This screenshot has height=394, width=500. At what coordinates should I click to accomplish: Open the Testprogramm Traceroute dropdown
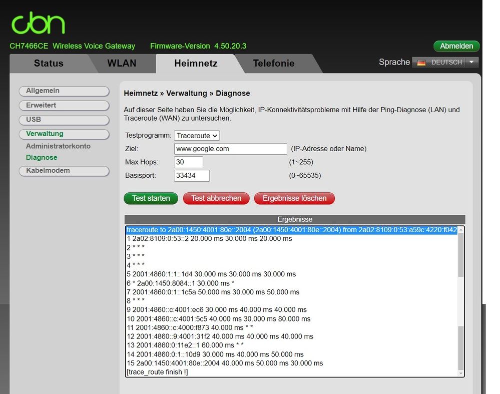pyautogui.click(x=197, y=136)
